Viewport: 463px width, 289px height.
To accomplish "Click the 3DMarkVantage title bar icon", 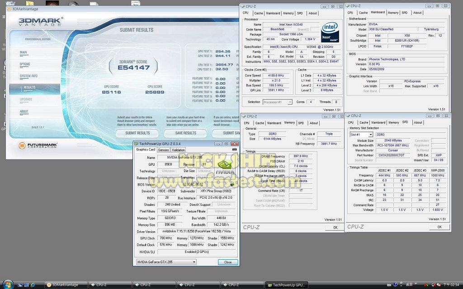I will point(9,9).
